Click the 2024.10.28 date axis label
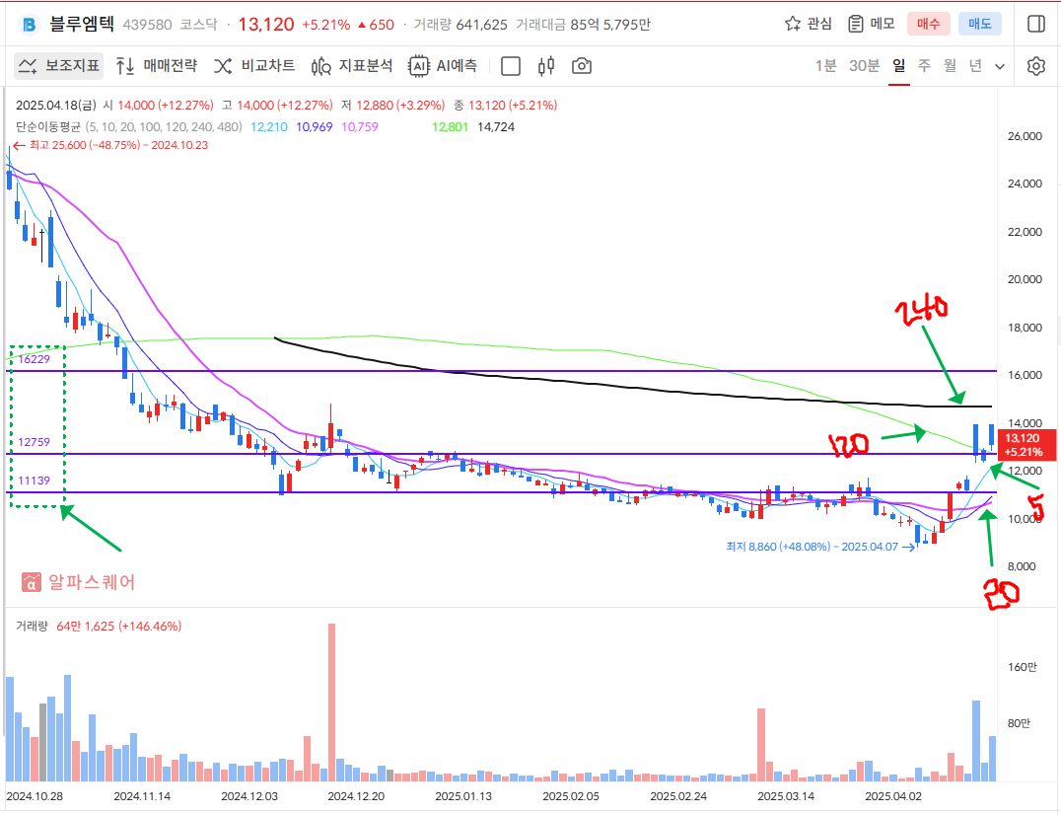This screenshot has height=815, width=1061. (x=35, y=796)
